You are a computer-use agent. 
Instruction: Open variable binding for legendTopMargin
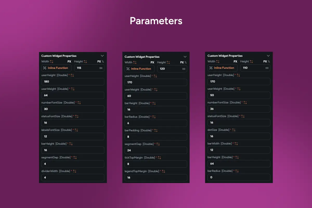point(163,171)
